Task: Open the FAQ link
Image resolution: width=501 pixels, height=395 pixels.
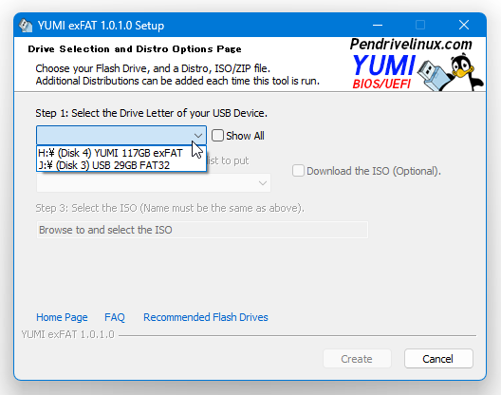Action: pyautogui.click(x=115, y=317)
